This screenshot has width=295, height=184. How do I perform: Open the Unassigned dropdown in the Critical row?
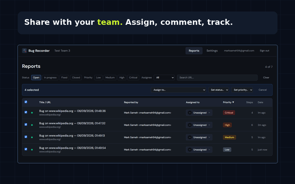click(x=199, y=113)
